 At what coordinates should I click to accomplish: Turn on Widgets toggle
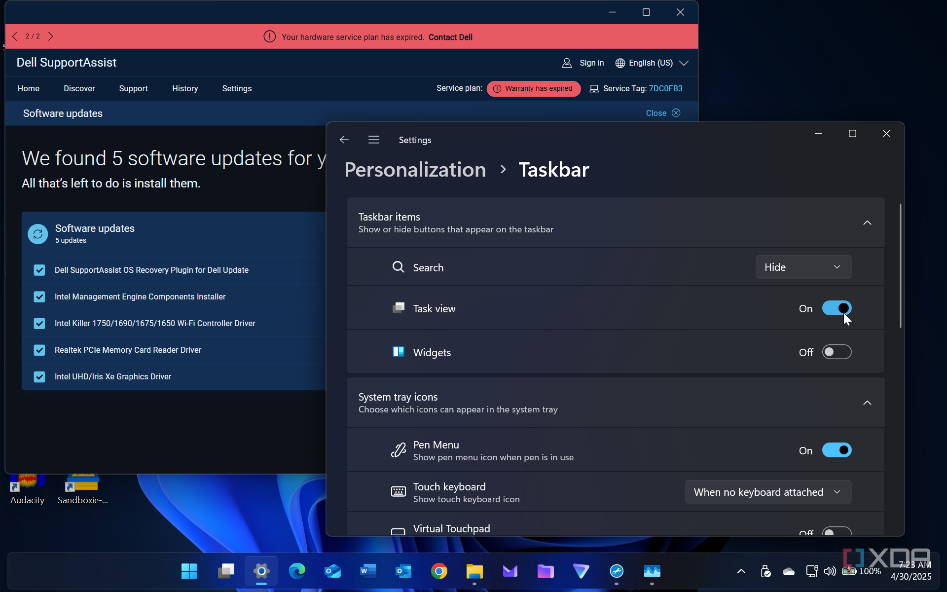837,352
